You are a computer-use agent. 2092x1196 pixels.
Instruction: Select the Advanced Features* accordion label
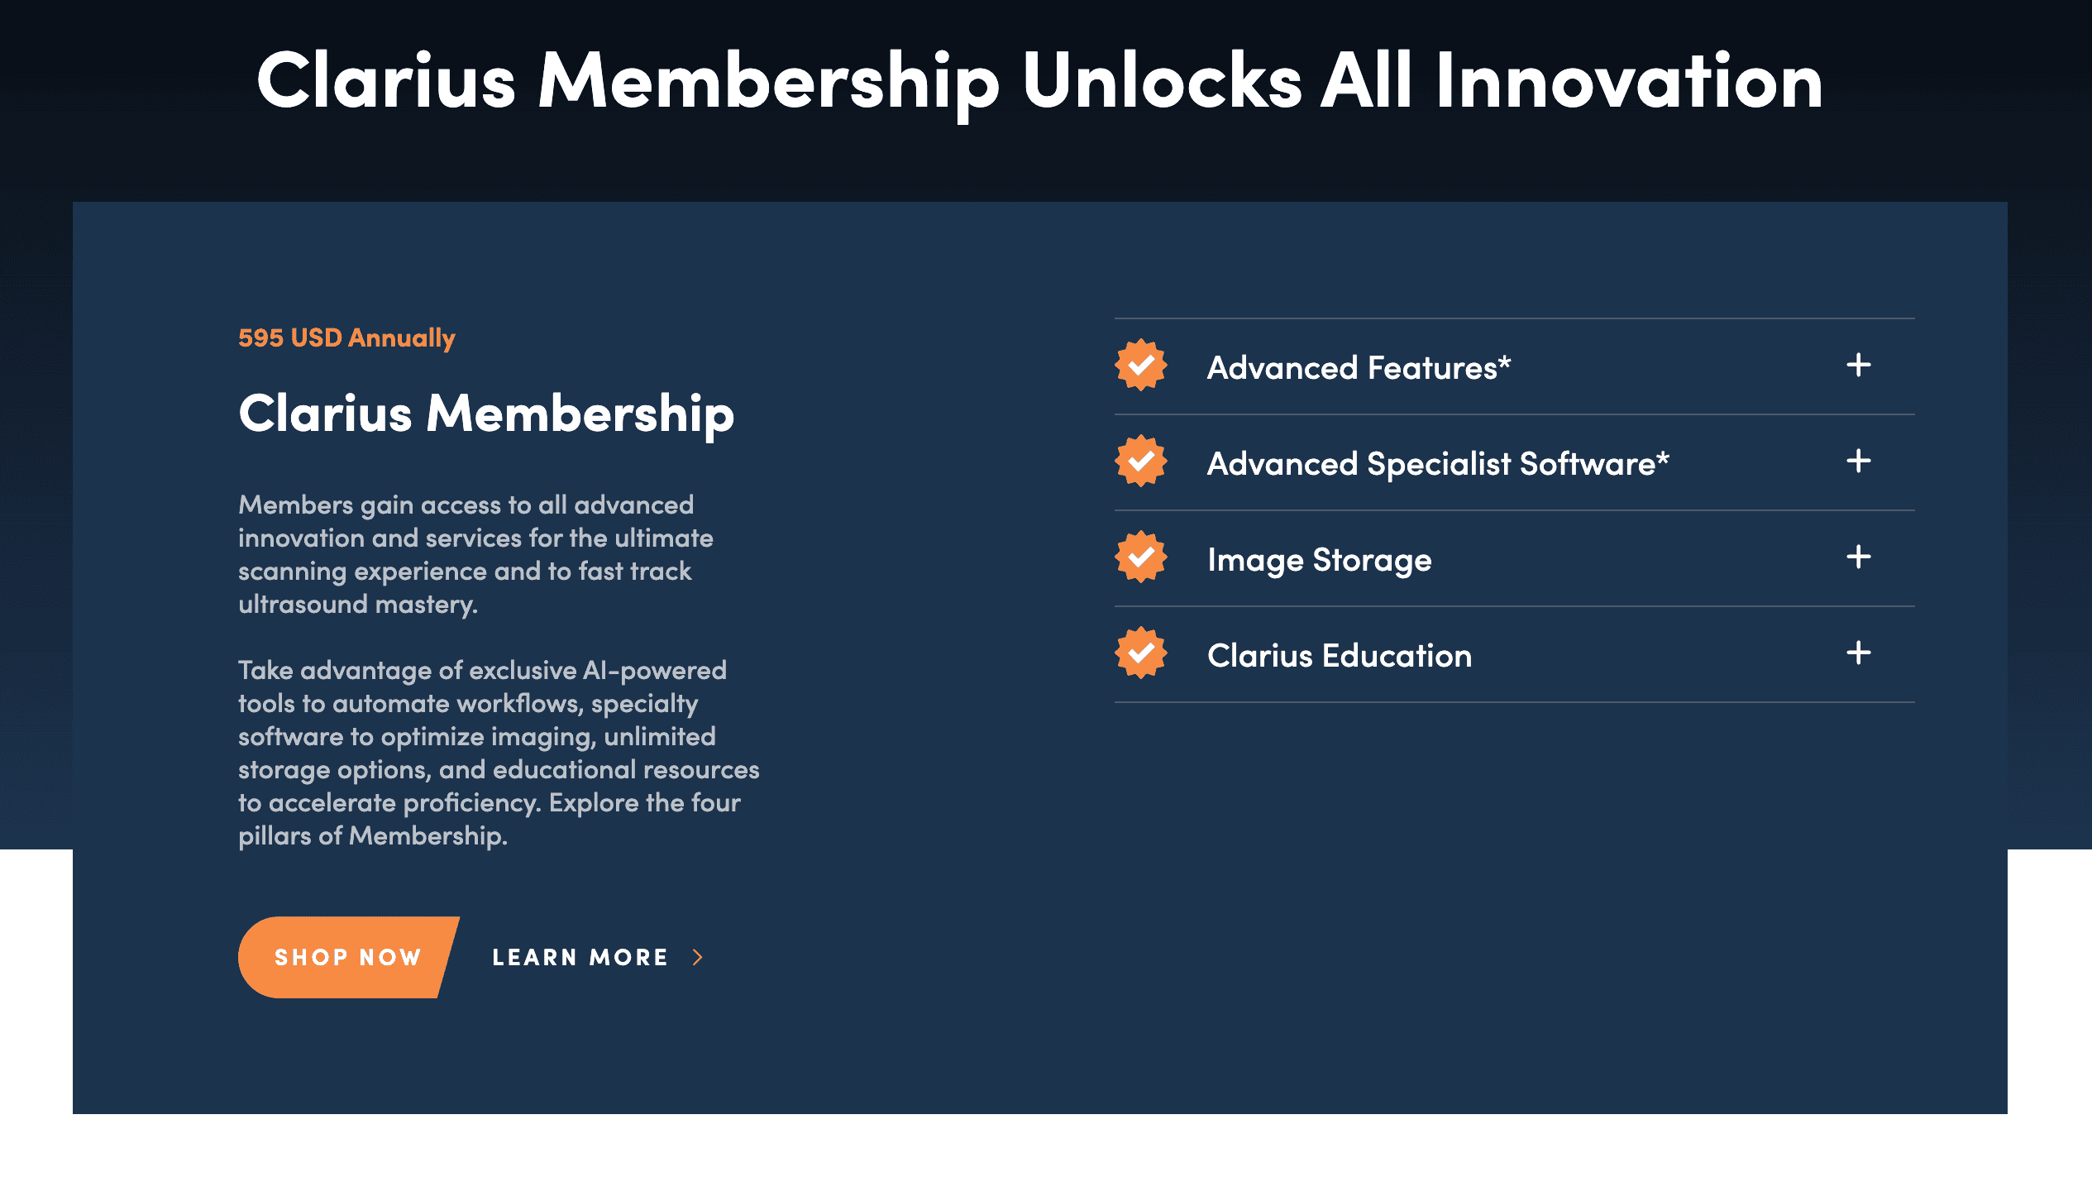[1359, 367]
